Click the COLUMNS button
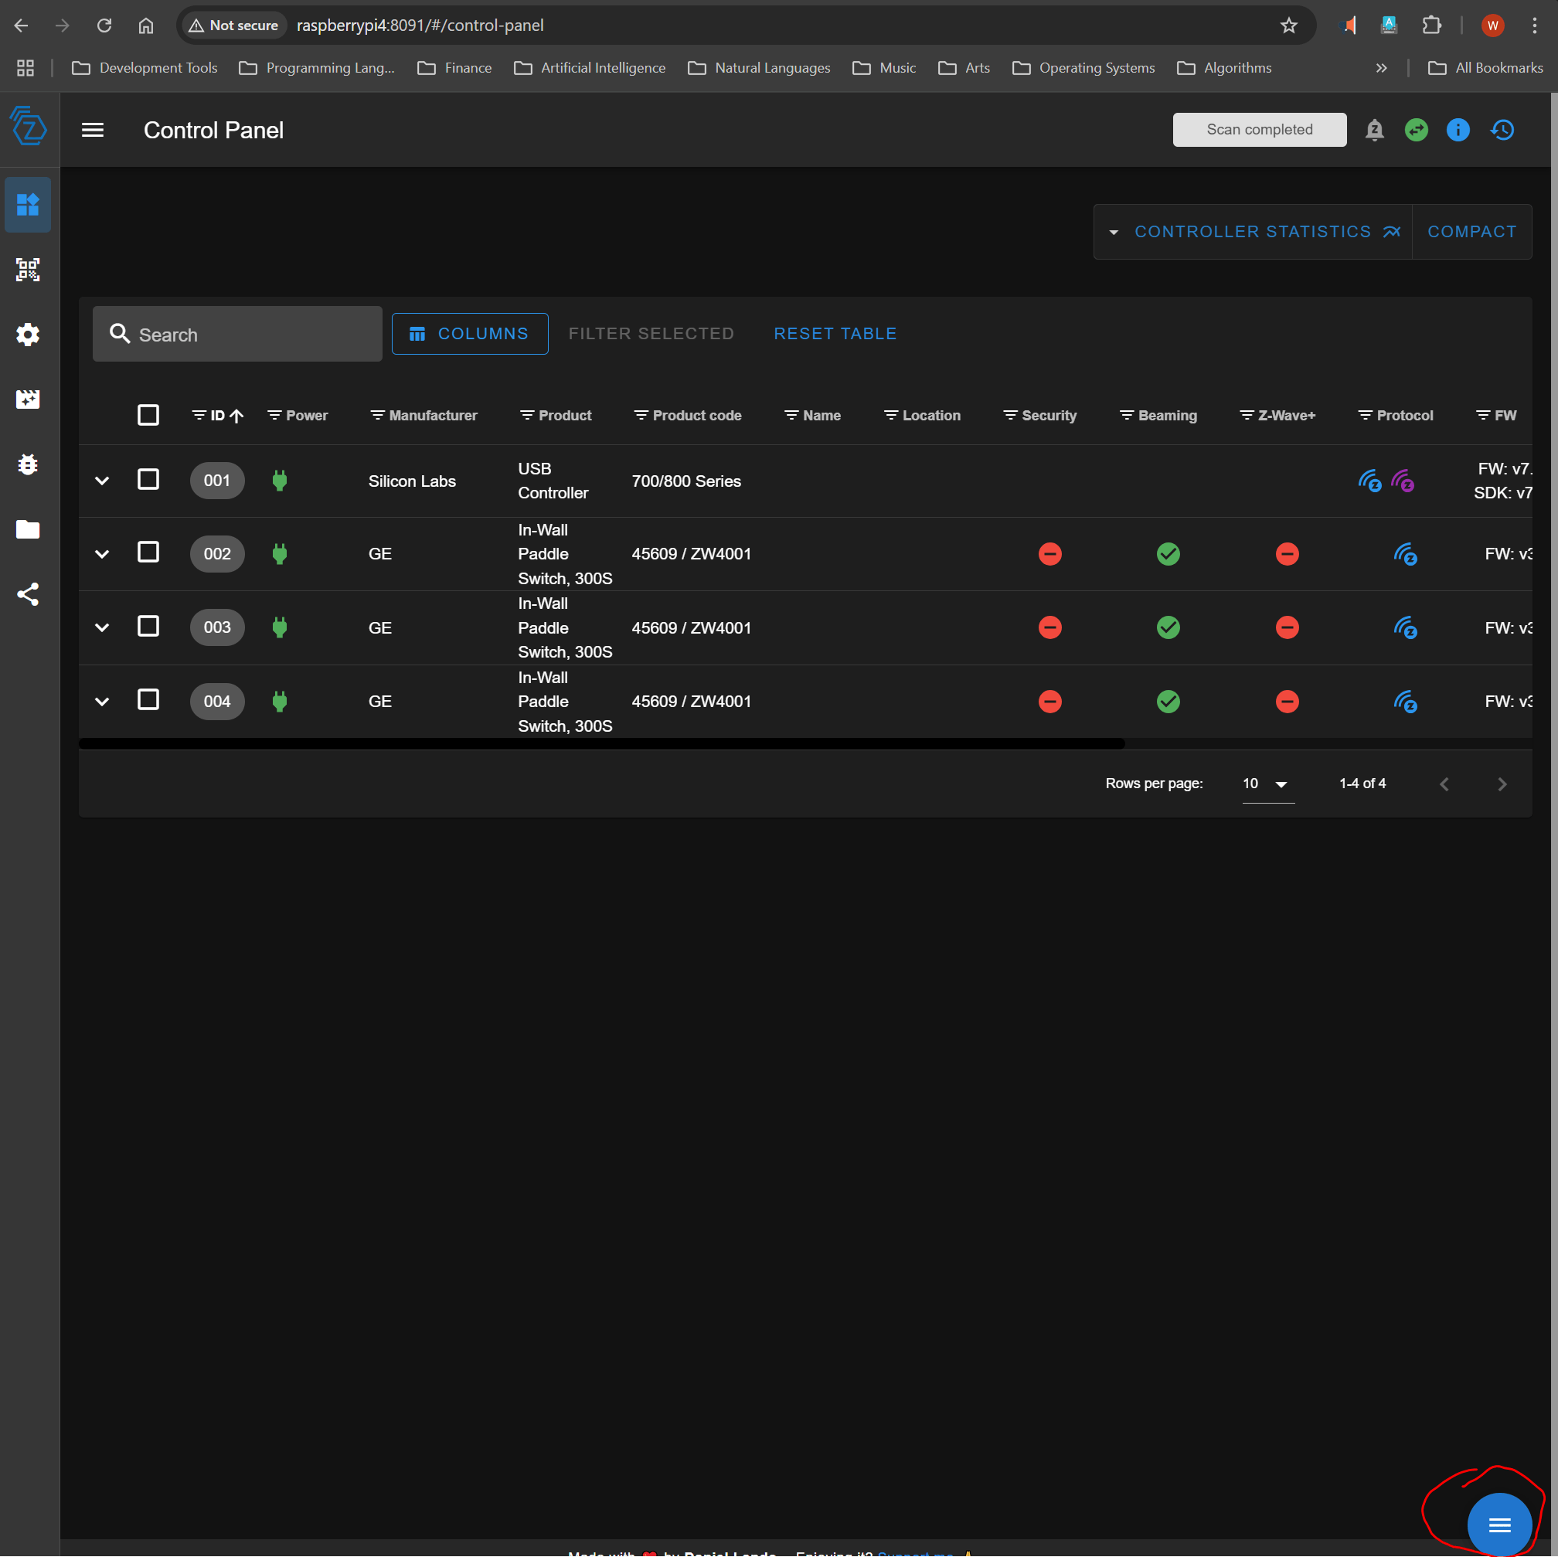The width and height of the screenshot is (1558, 1557). click(x=469, y=334)
